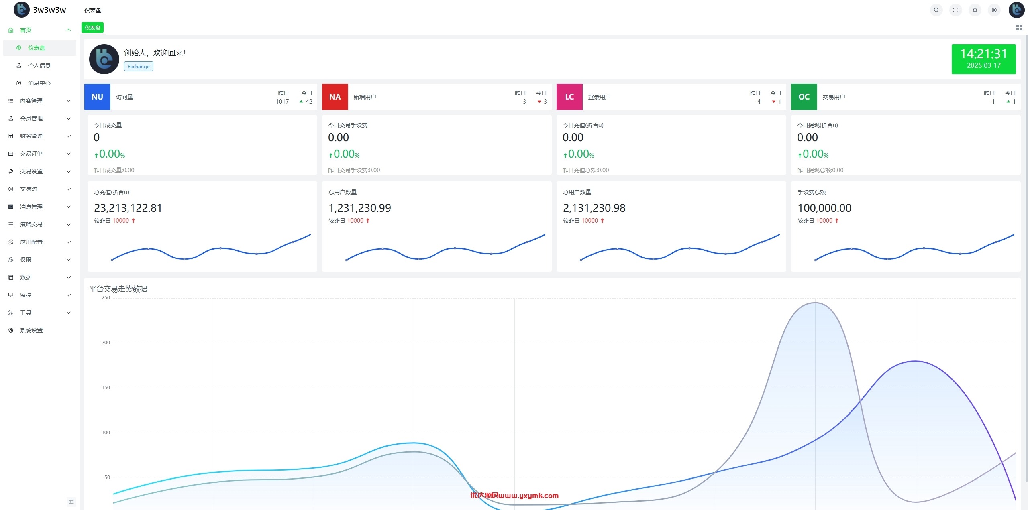Open the header settings gear icon
The height and width of the screenshot is (510, 1028).
click(x=994, y=10)
